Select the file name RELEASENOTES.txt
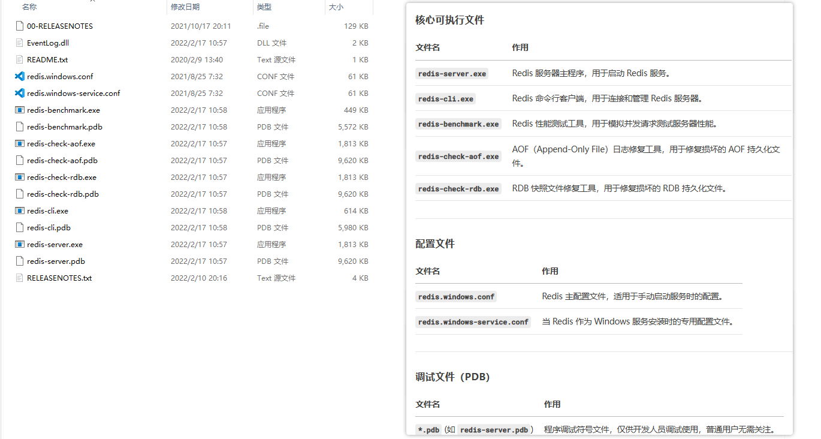 point(59,278)
